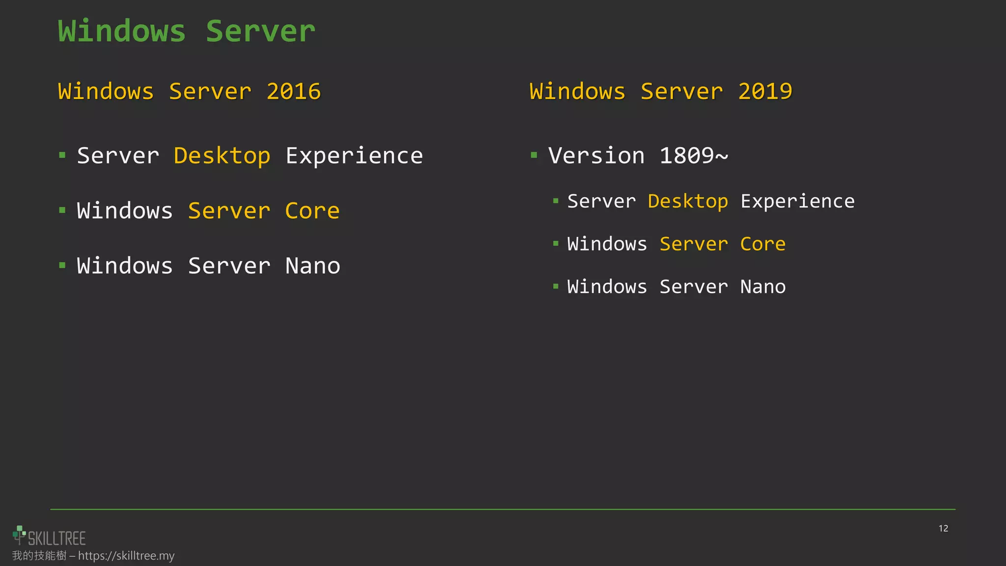Click 'Windows Server Nano' under 2016
1006x566 pixels.
click(x=208, y=266)
